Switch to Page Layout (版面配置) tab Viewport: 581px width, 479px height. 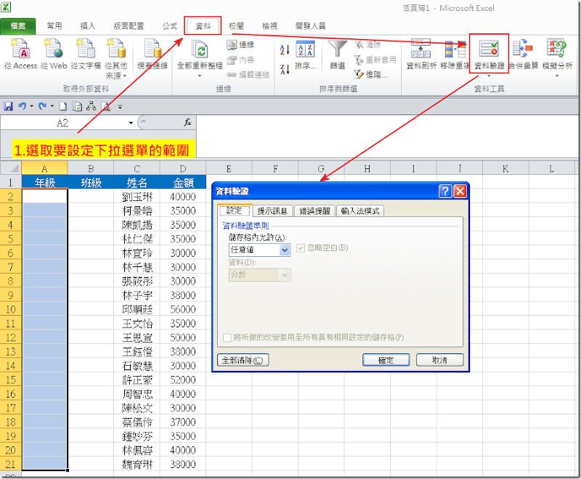pos(129,26)
